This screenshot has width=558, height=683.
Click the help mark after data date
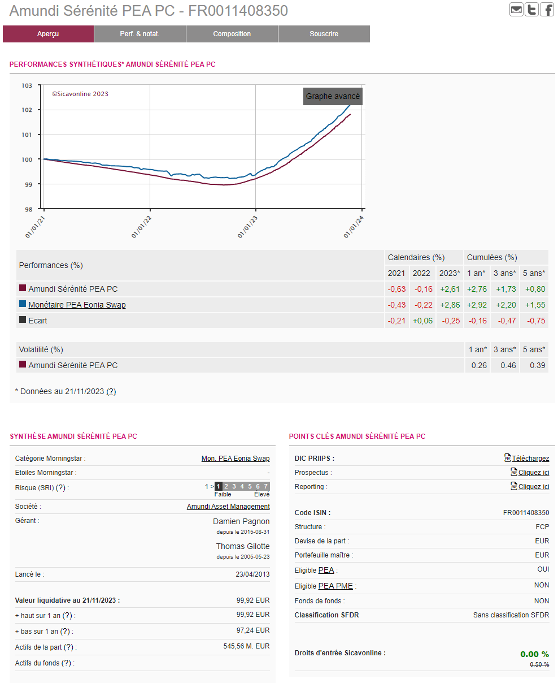coord(111,391)
